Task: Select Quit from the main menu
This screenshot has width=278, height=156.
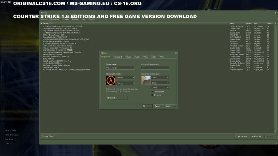Action: pos(7,144)
